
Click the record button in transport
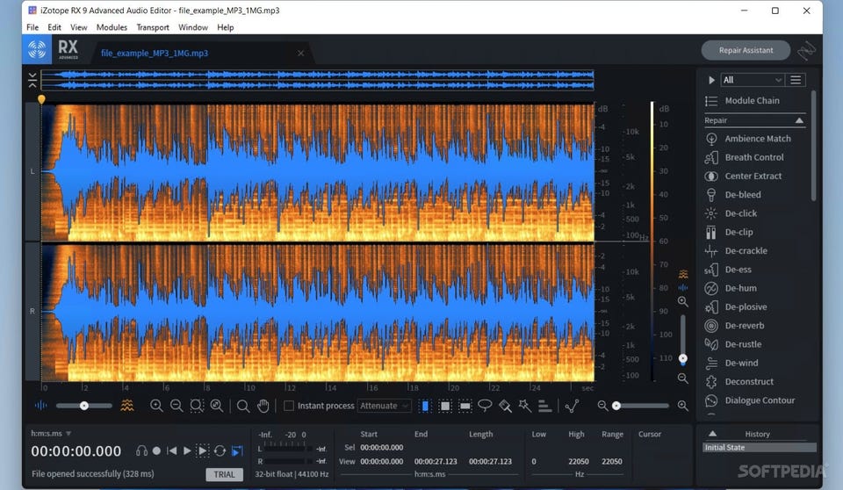click(156, 451)
